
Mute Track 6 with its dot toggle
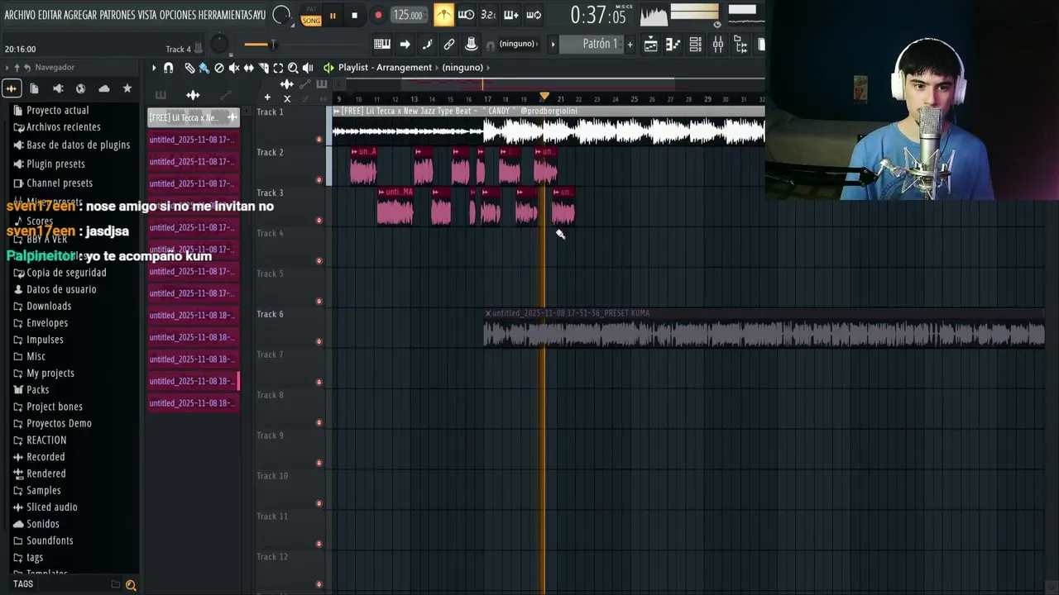click(x=319, y=342)
